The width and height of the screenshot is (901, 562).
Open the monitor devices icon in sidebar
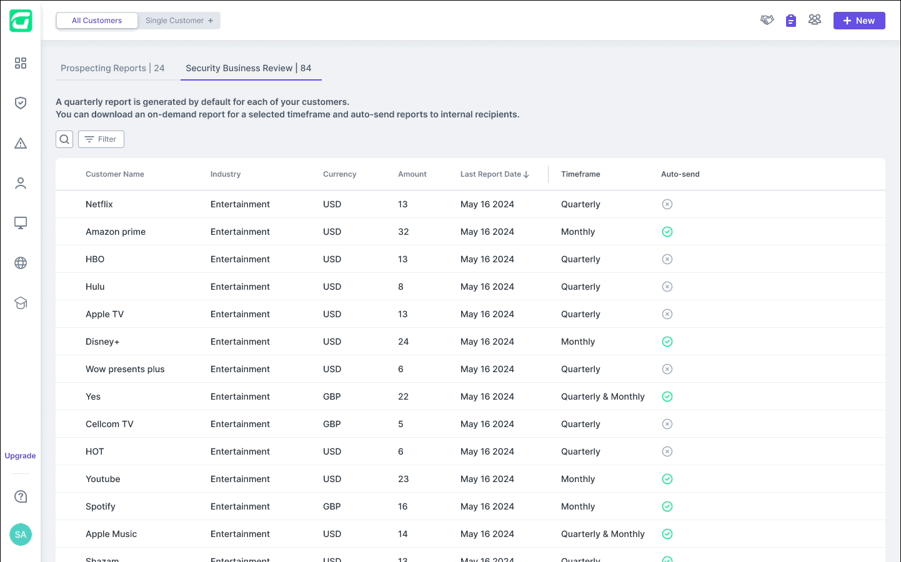coord(21,223)
